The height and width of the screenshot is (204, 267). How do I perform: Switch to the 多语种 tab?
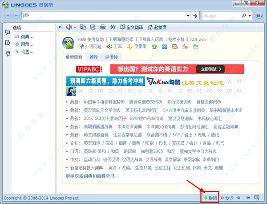111,57
